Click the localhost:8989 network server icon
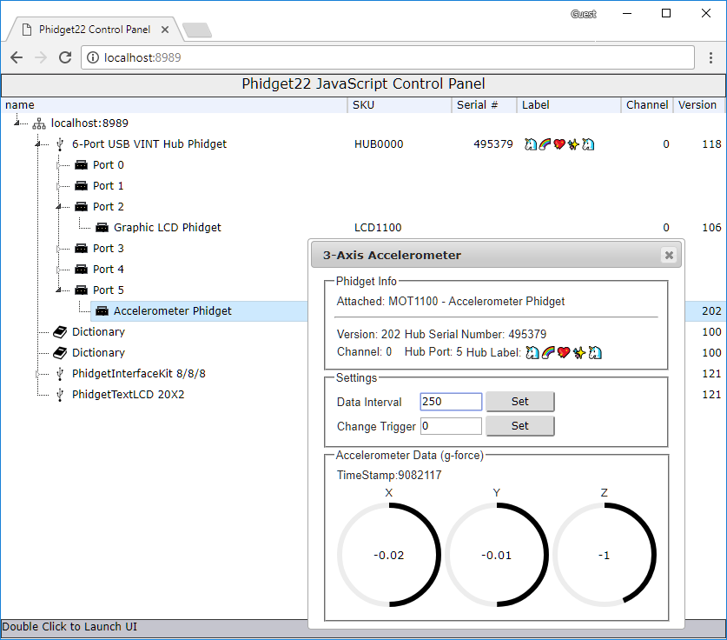The width and height of the screenshot is (727, 640). [x=39, y=123]
